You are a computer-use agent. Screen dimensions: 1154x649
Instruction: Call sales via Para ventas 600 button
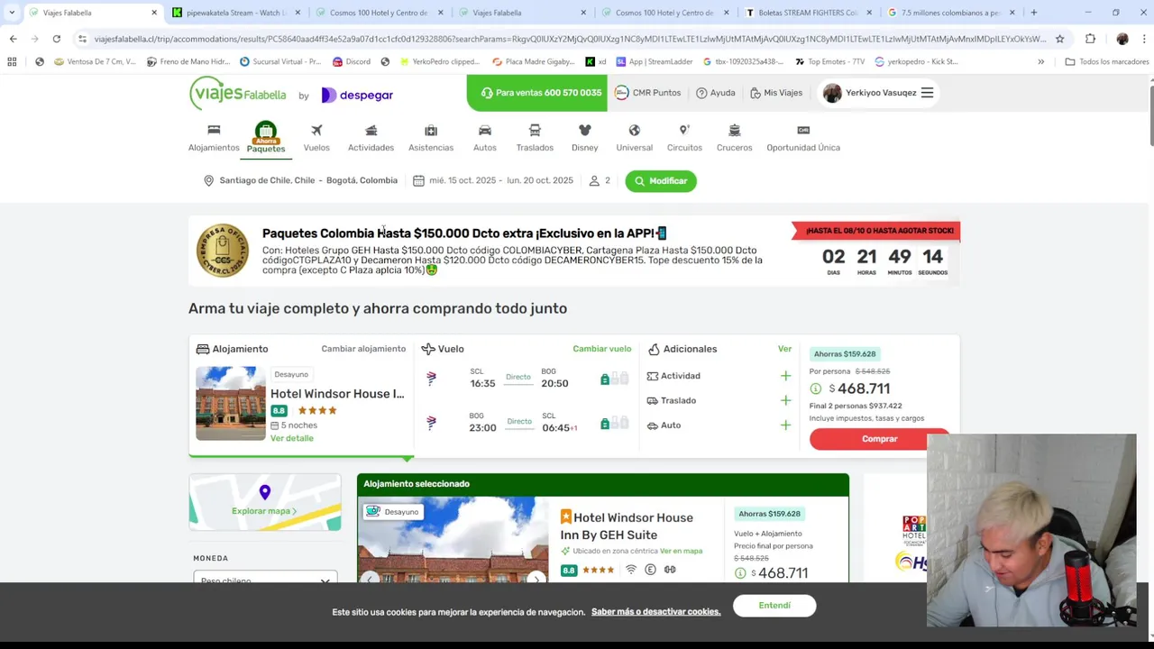(x=537, y=93)
